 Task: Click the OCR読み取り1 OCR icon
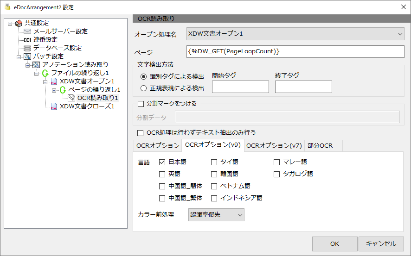pos(71,98)
